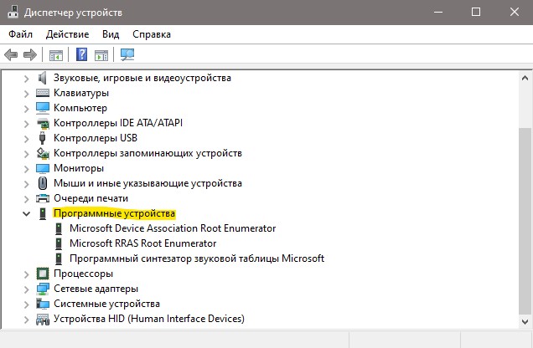Expand Мыши и иные указывающие устройства node

pyautogui.click(x=26, y=184)
